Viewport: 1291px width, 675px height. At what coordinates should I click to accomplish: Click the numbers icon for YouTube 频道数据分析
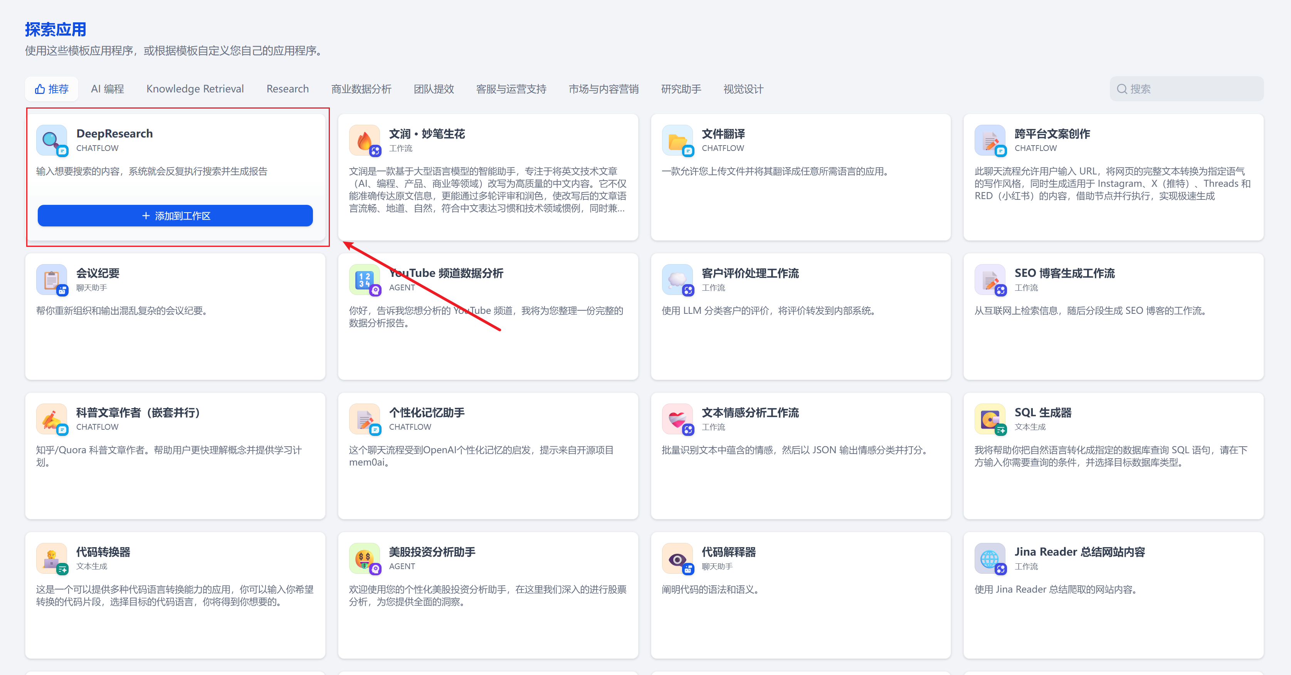(364, 279)
